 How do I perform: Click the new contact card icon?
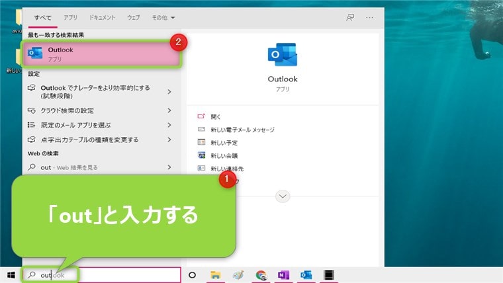coord(201,168)
